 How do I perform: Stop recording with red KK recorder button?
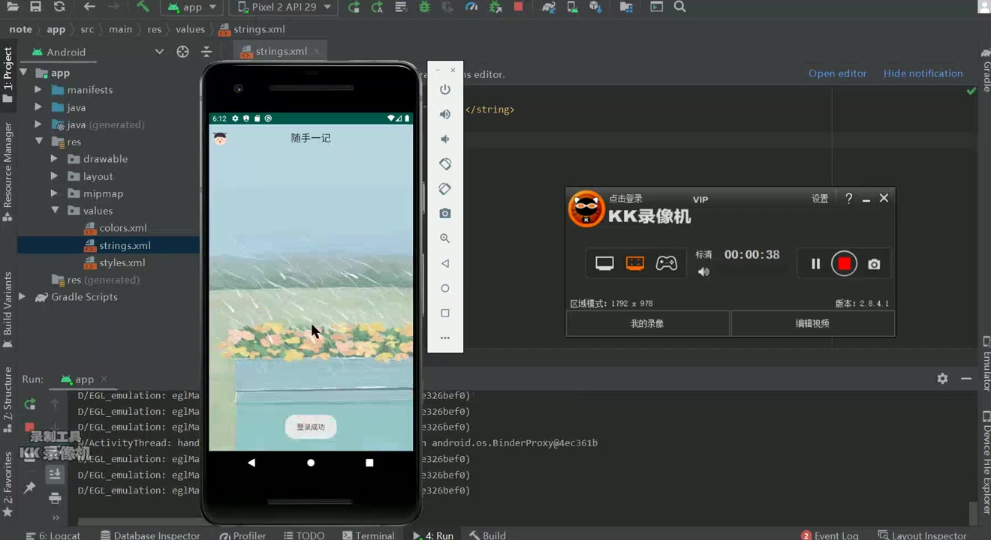pyautogui.click(x=845, y=264)
